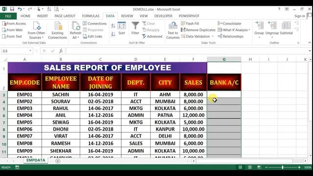Select the EMPDATA sheet tab

36,160
